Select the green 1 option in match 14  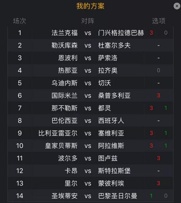[x=151, y=196]
